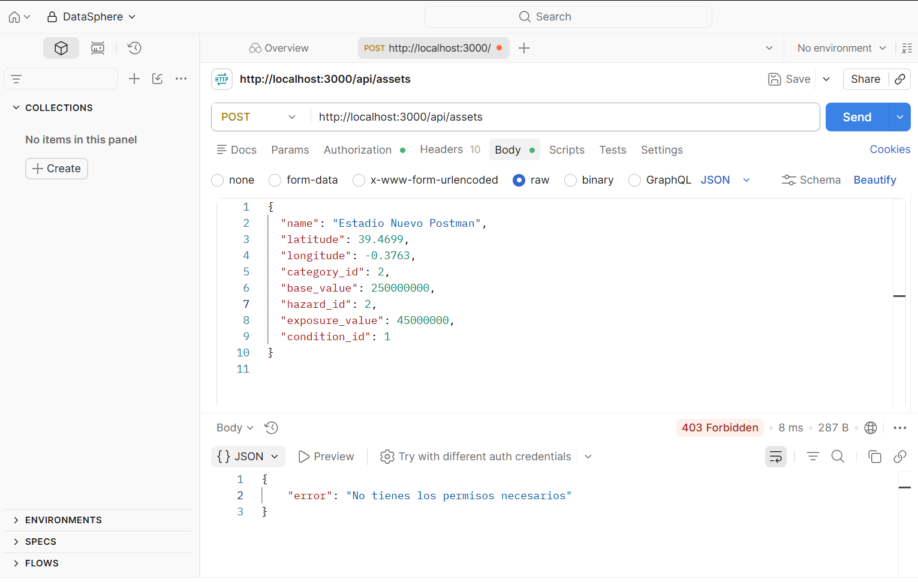
Task: Select the form-data radio button
Action: pyautogui.click(x=275, y=180)
